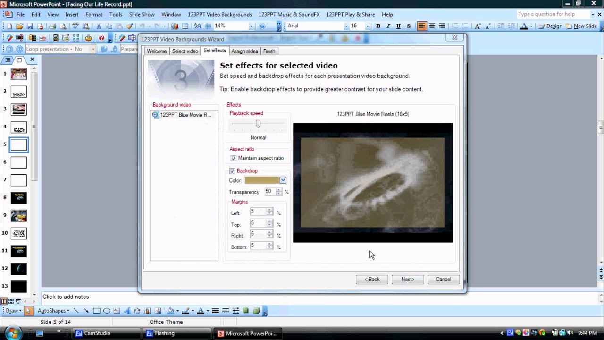
Task: Toggle Bold formatting
Action: coord(378,26)
